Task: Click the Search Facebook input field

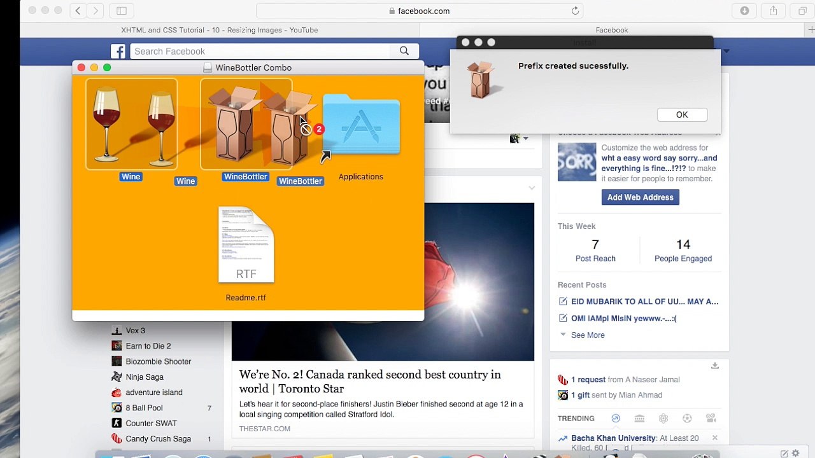Action: tap(260, 51)
